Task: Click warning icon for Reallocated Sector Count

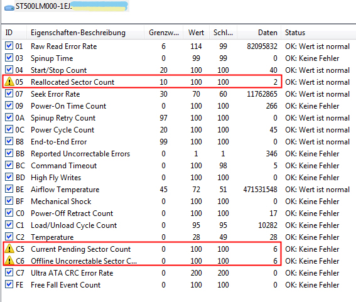Action: click(x=9, y=82)
